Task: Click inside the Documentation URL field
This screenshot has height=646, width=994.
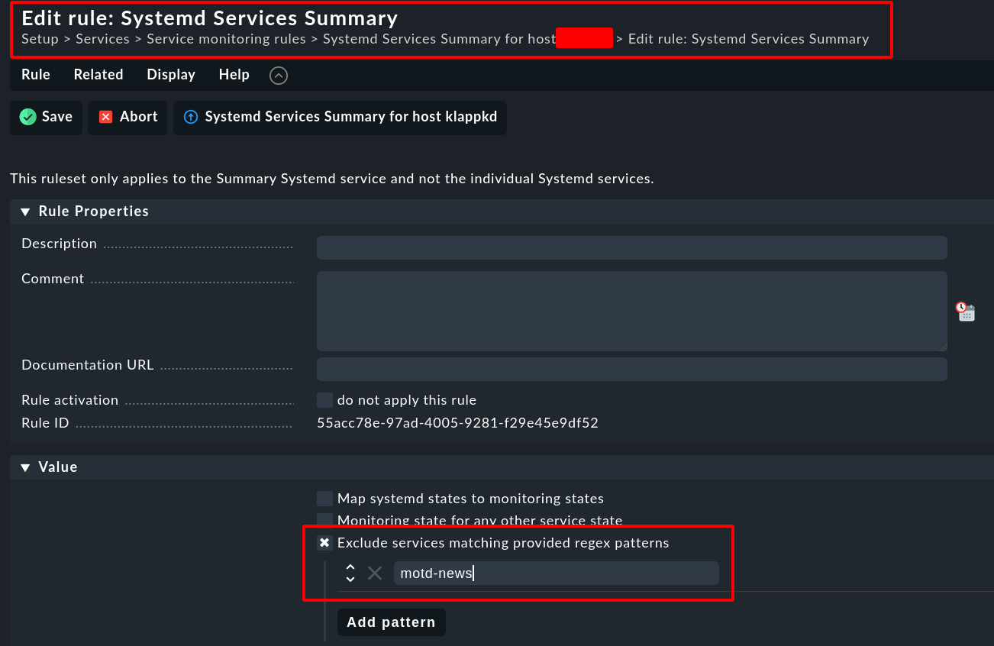Action: point(631,369)
